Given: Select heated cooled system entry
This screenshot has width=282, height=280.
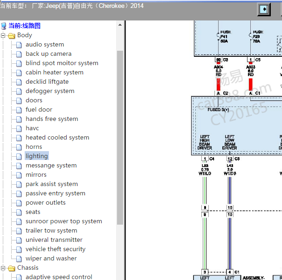Looking at the screenshot, I should (57, 138).
